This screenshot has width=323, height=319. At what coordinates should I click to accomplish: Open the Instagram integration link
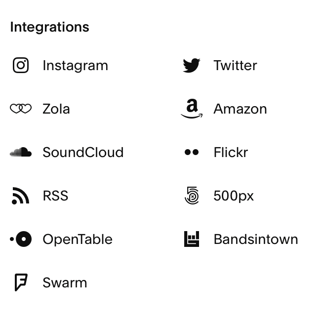(75, 65)
